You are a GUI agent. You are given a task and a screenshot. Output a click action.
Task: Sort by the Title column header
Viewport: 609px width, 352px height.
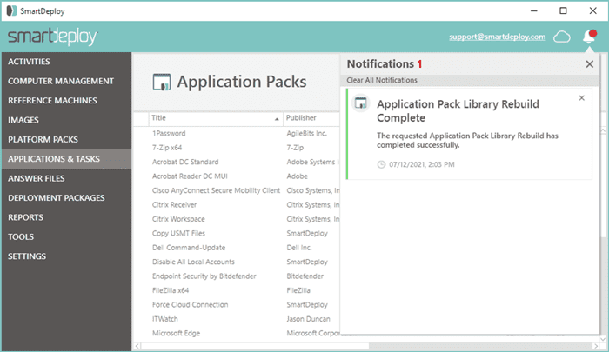click(x=216, y=118)
